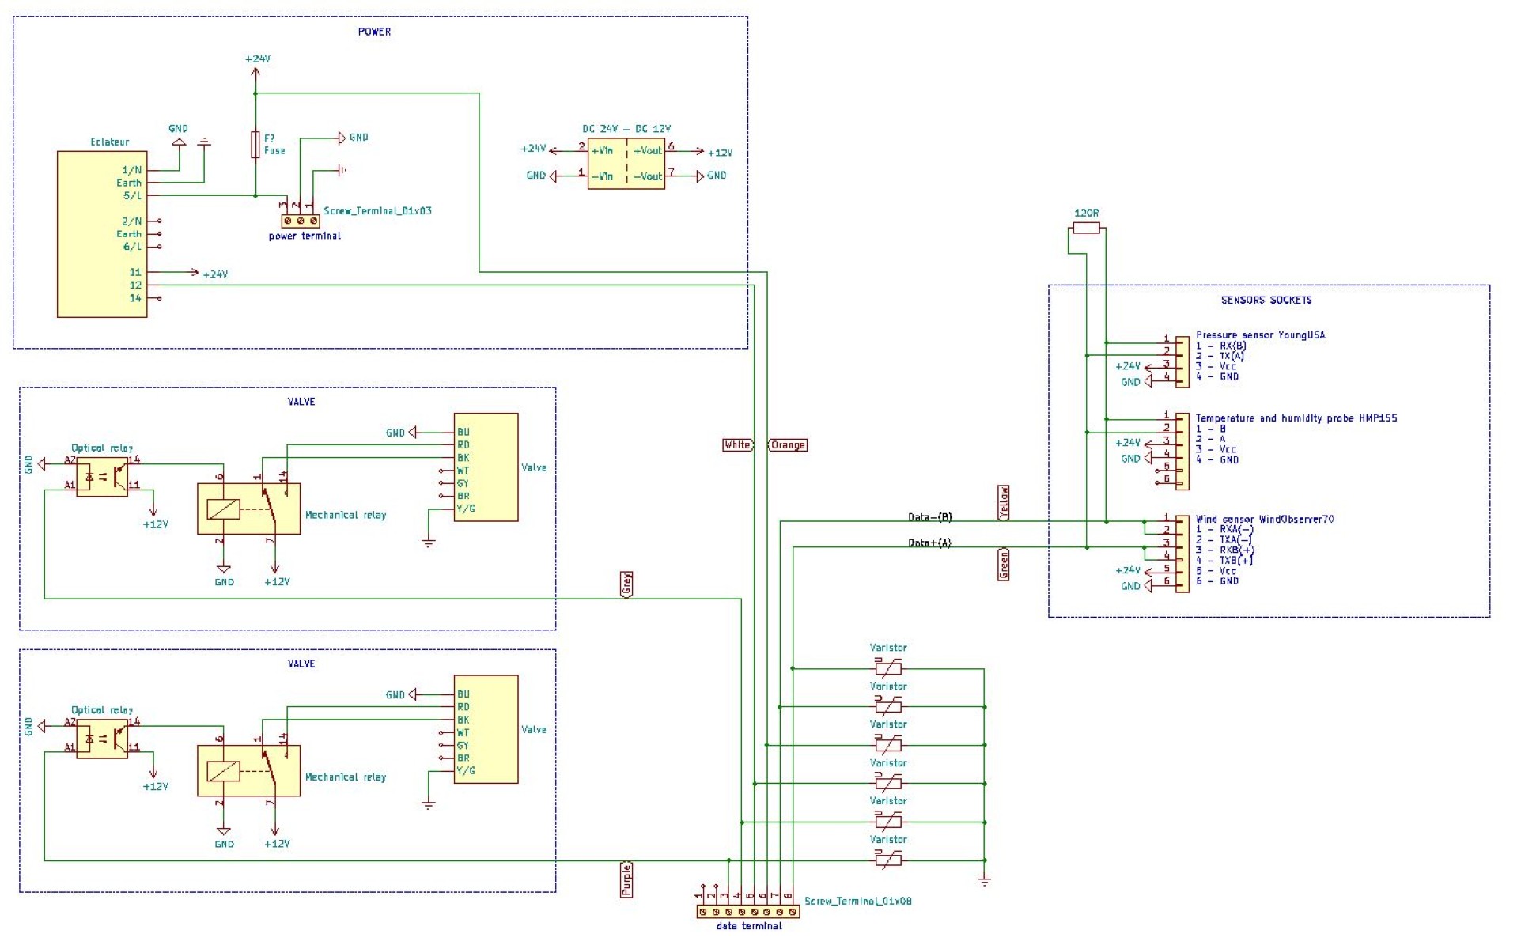The width and height of the screenshot is (1521, 949).
Task: Click the POWER section title text
Action: (374, 32)
